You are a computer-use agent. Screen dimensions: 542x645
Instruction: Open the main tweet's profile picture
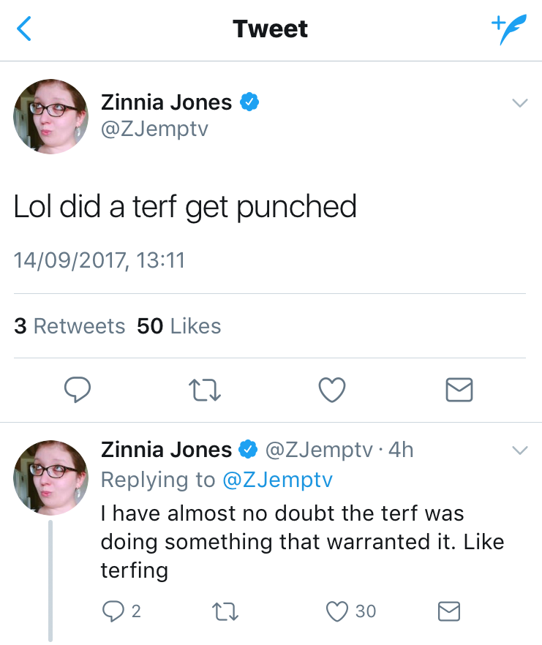coord(50,116)
